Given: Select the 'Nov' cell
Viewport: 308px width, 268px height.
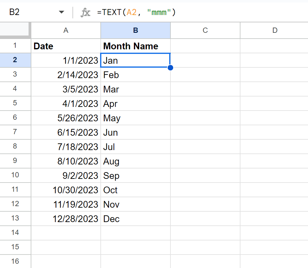Looking at the screenshot, I should tap(135, 204).
